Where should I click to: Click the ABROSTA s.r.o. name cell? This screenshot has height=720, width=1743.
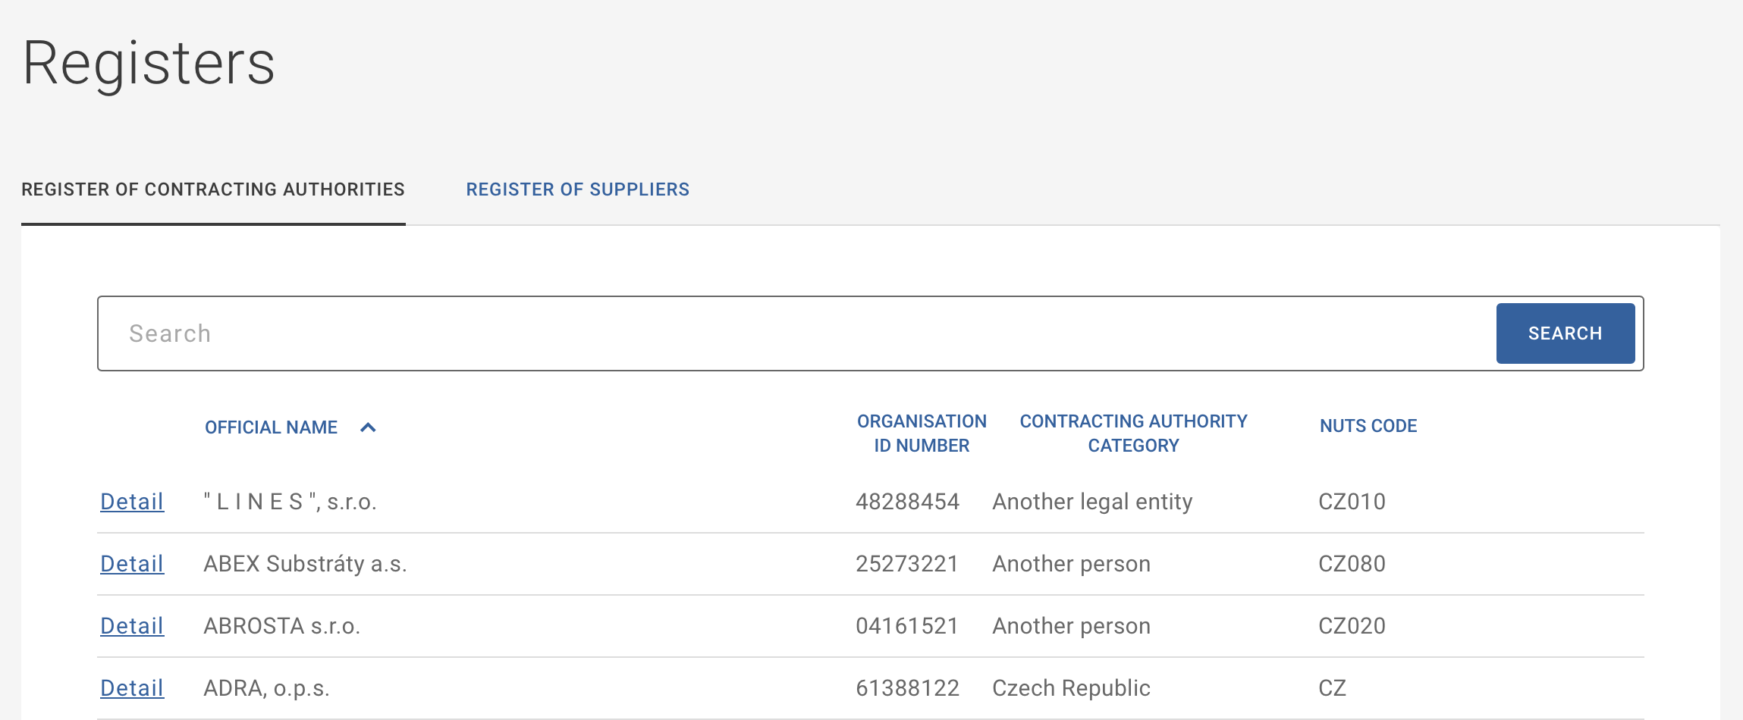pyautogui.click(x=281, y=626)
